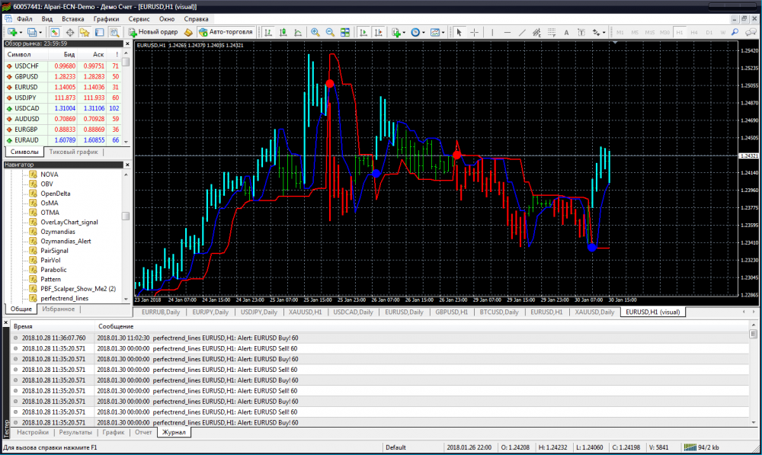Screen dimensions: 762x455
Task: Open MetaEditor with the yellow book icon
Action: pos(188,32)
